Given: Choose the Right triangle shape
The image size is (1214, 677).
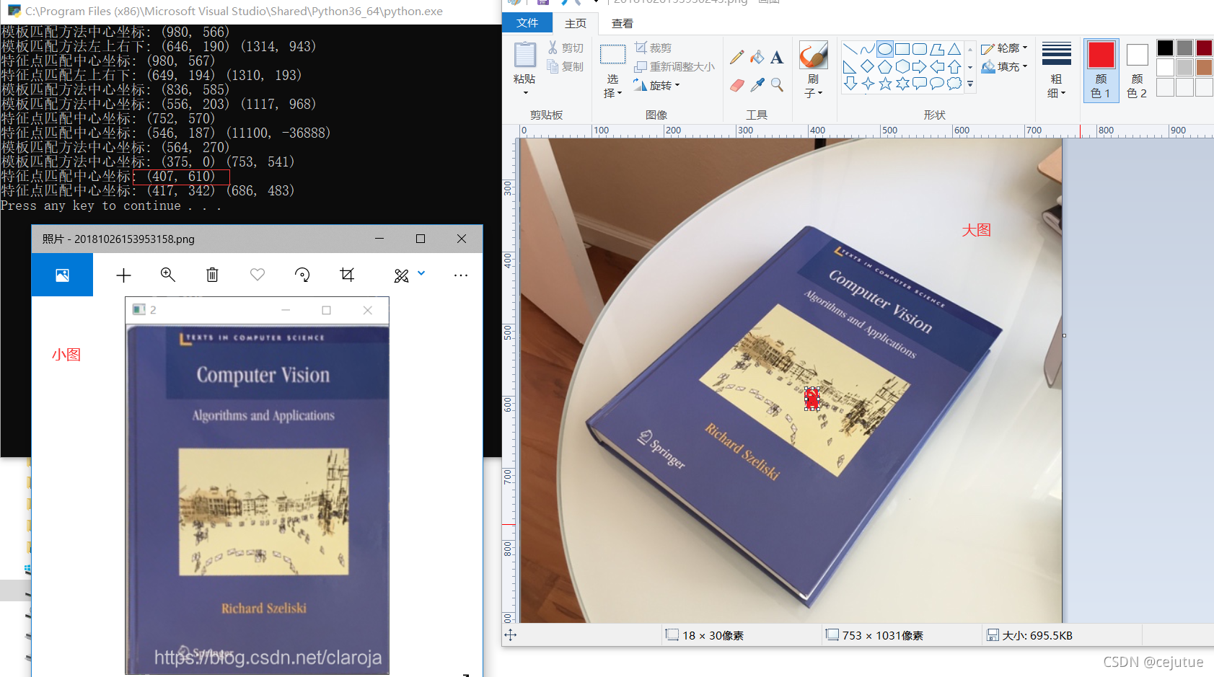Looking at the screenshot, I should coord(850,66).
